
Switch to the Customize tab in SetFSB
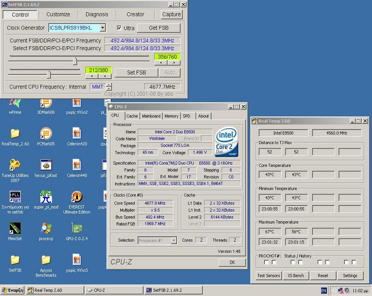58,15
